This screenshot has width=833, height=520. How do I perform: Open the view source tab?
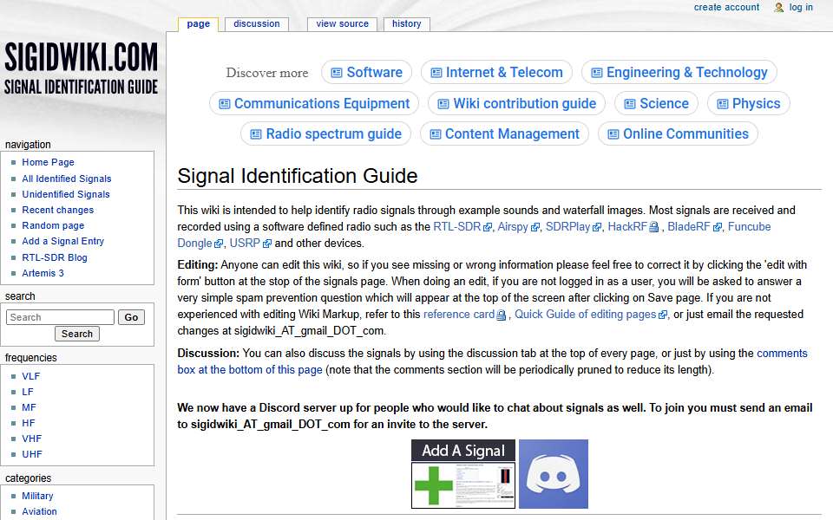[x=342, y=24]
